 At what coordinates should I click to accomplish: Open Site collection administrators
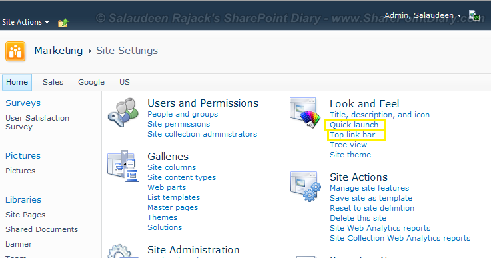pos(203,134)
